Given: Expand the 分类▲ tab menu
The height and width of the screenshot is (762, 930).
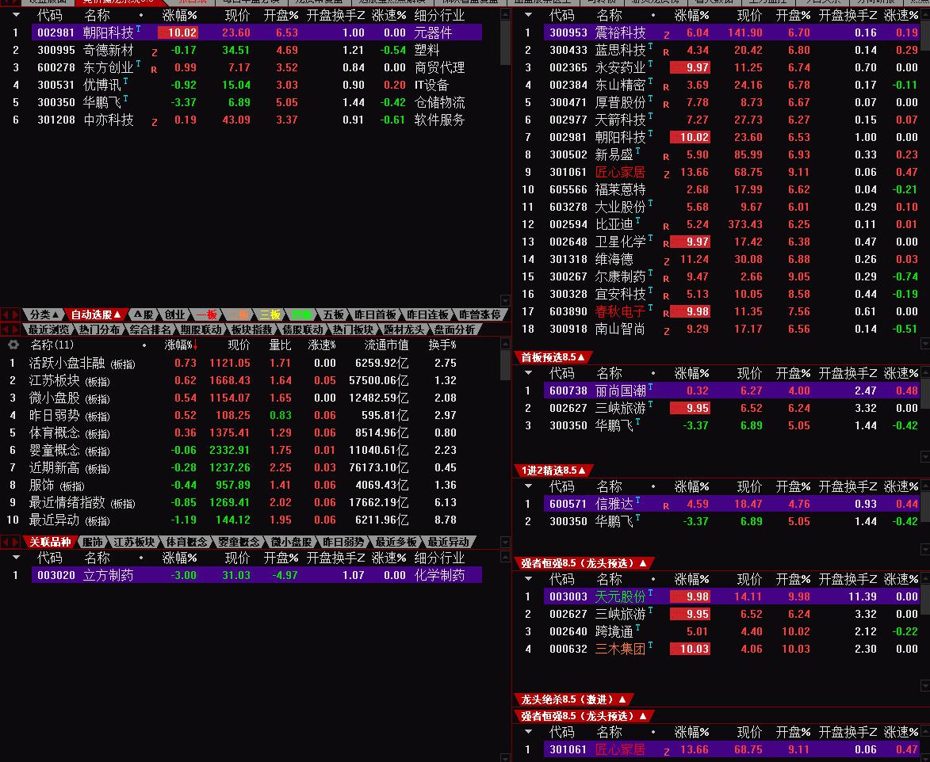Looking at the screenshot, I should point(44,314).
